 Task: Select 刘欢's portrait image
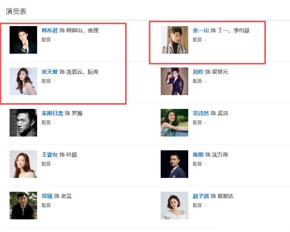(x=174, y=81)
